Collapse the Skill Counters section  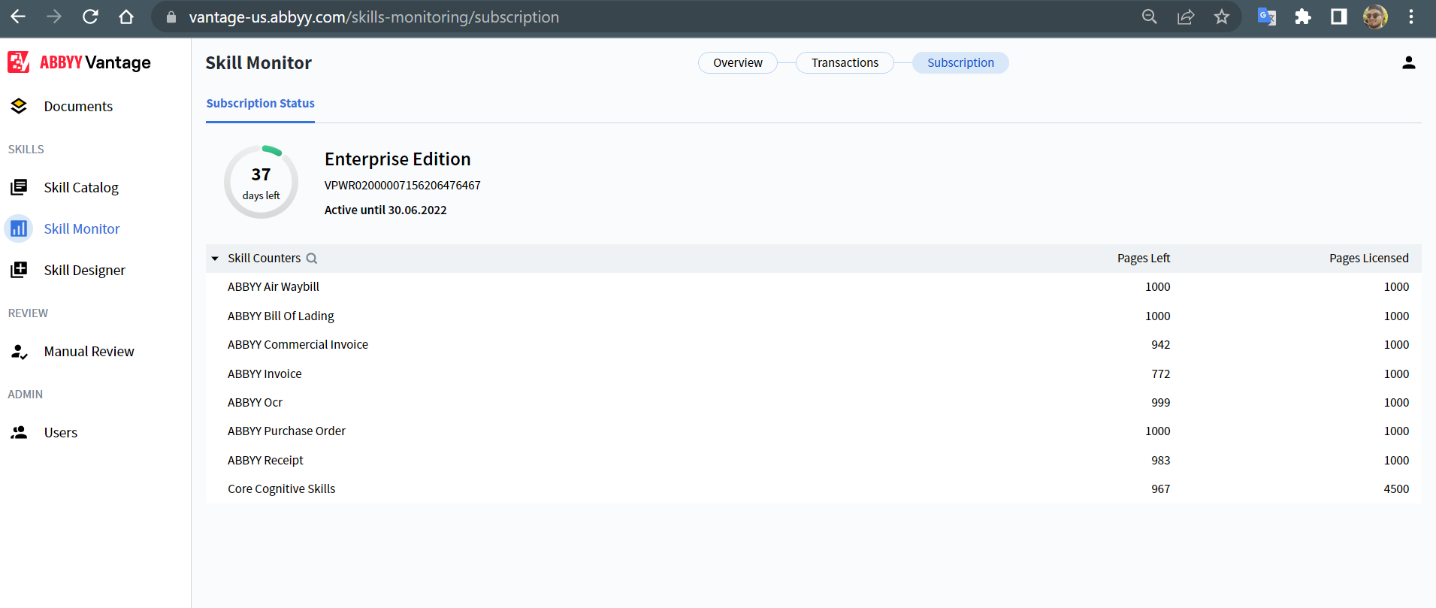(x=215, y=259)
